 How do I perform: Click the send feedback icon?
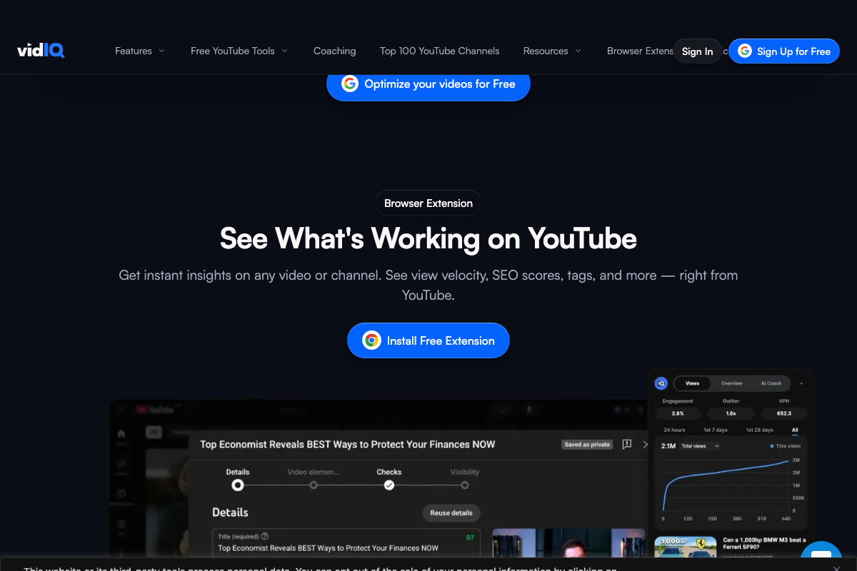click(x=626, y=444)
